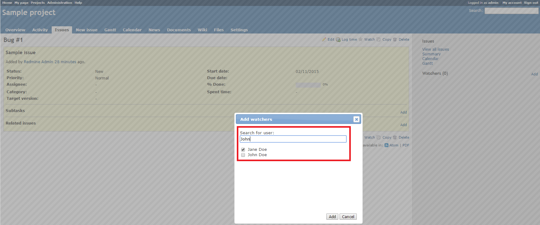Click the Atom feed icon
Viewport: 540px width, 225px height.
tap(387, 145)
